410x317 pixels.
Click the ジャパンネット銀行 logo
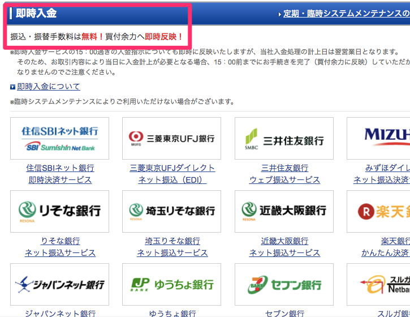[x=59, y=284]
